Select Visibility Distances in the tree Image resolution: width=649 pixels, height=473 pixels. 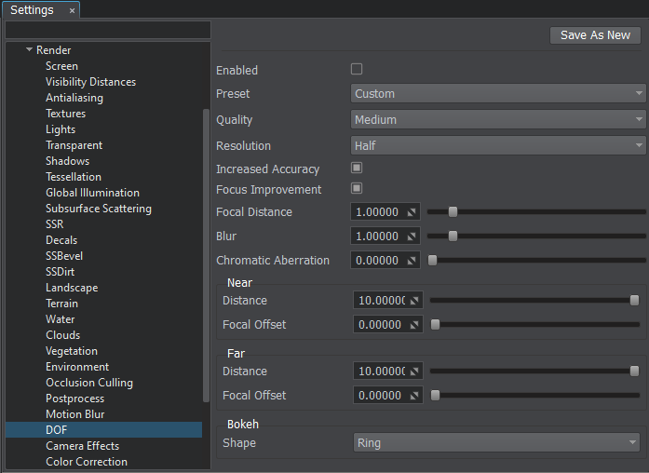tap(90, 82)
